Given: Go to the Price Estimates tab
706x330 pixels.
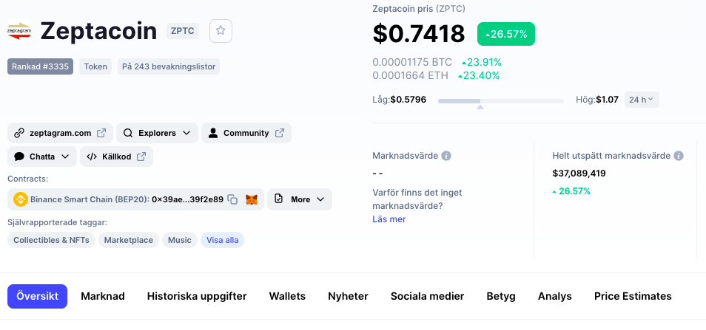Looking at the screenshot, I should tap(633, 296).
